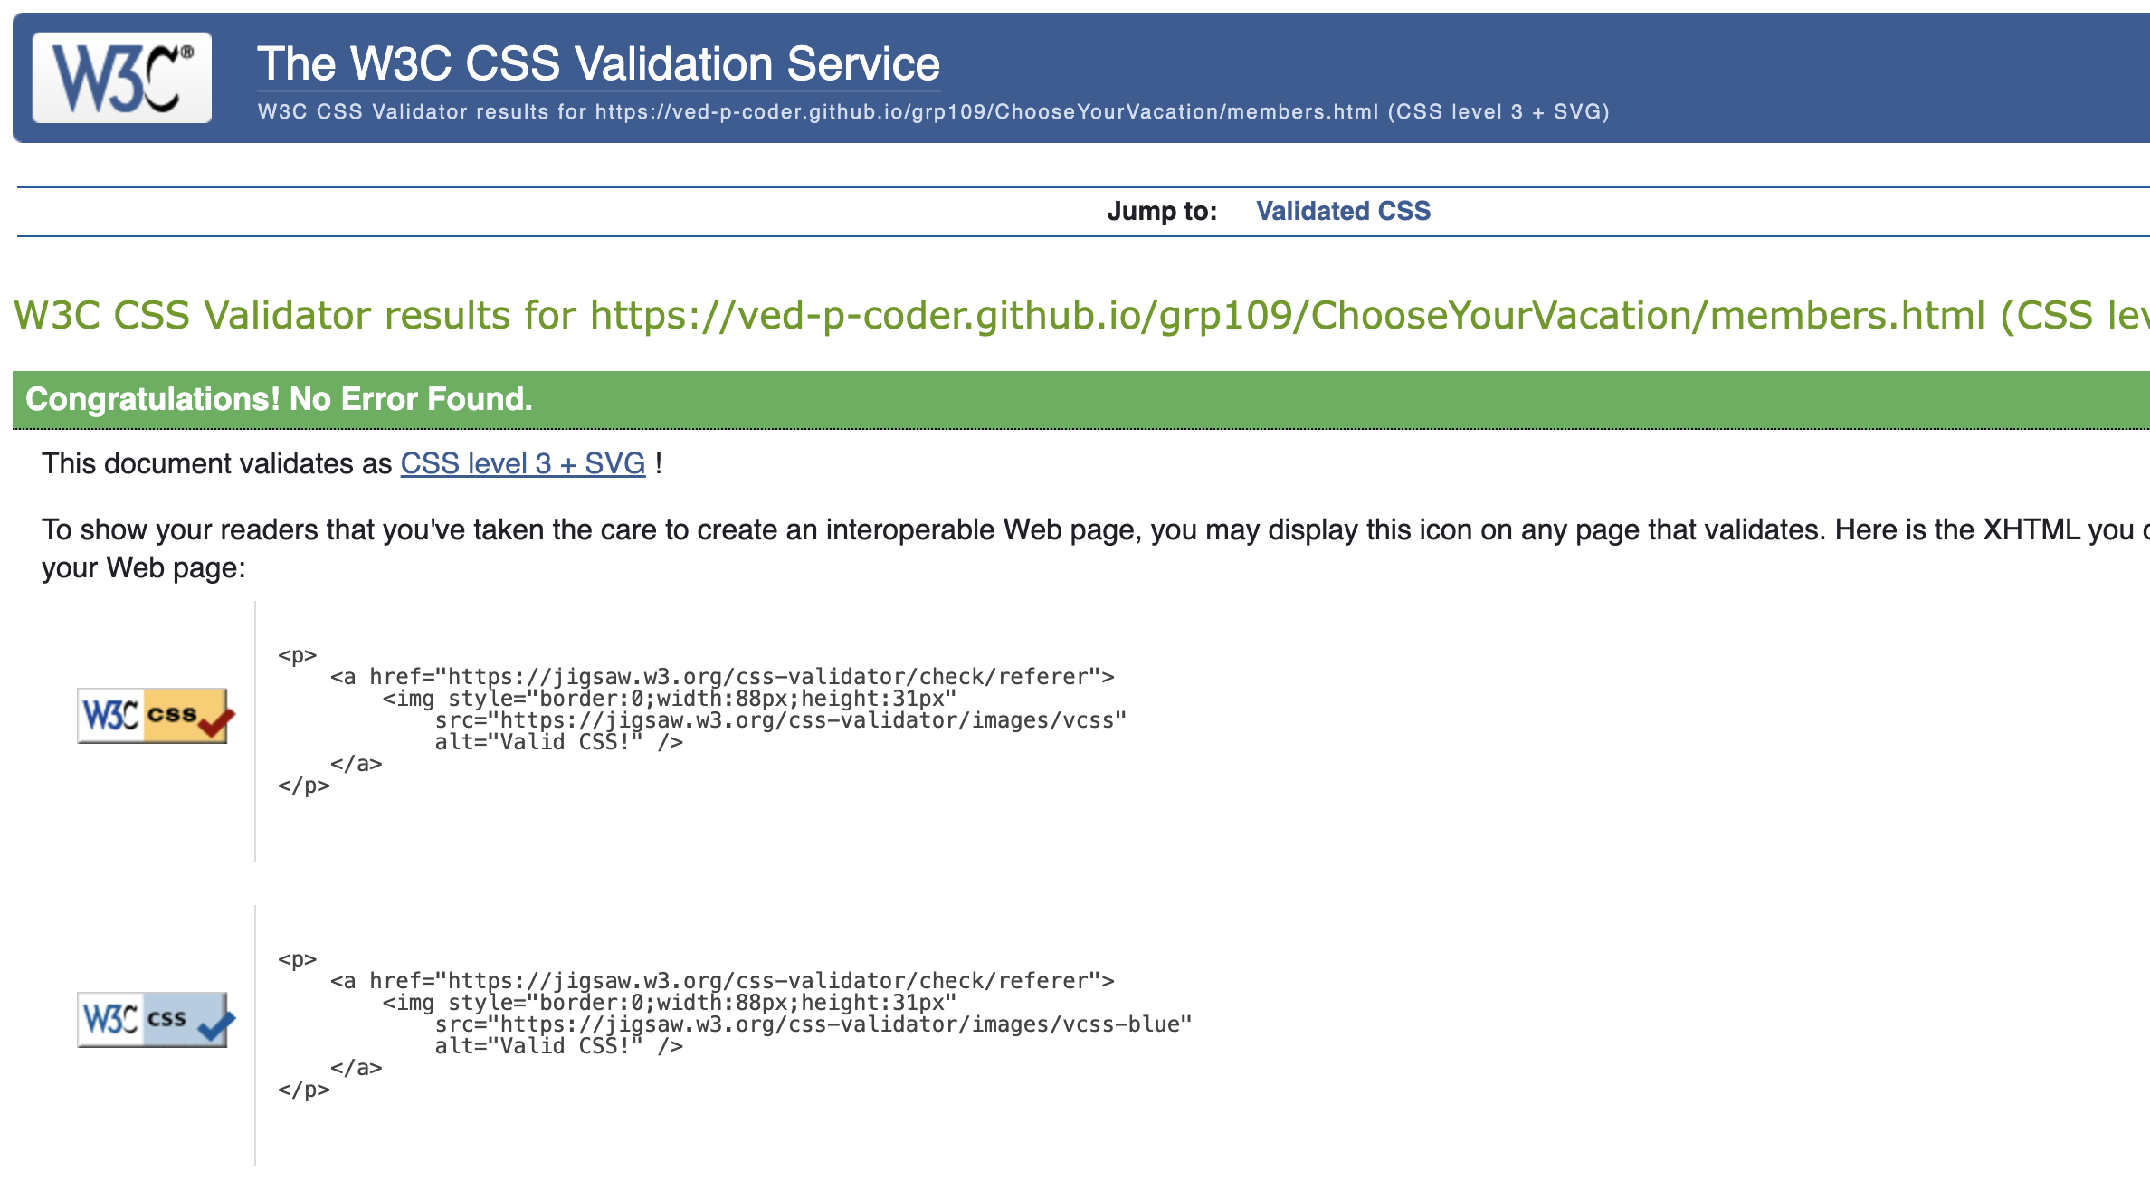The width and height of the screenshot is (2150, 1200).
Task: Click the gold Valid CSS badge
Action: 156,716
